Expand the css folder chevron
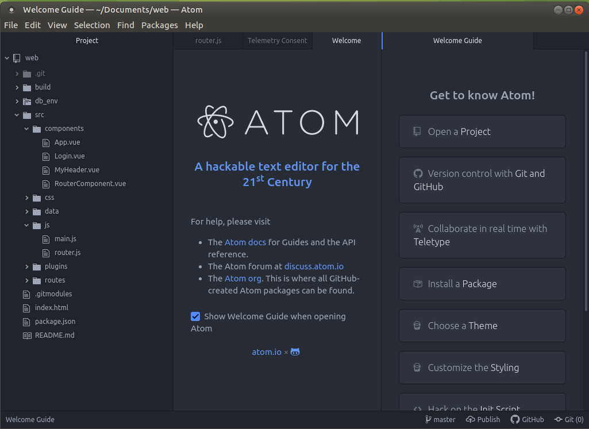The image size is (589, 429). pyautogui.click(x=26, y=198)
